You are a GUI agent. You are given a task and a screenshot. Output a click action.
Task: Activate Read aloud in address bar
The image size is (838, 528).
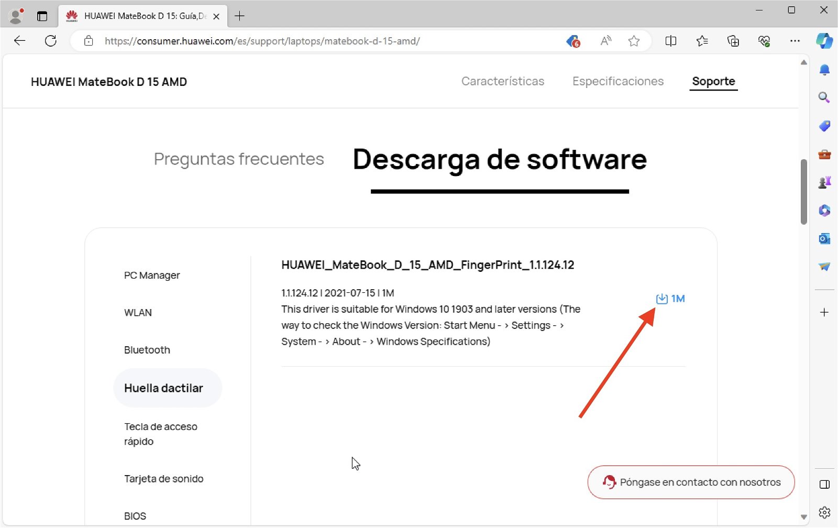point(605,41)
